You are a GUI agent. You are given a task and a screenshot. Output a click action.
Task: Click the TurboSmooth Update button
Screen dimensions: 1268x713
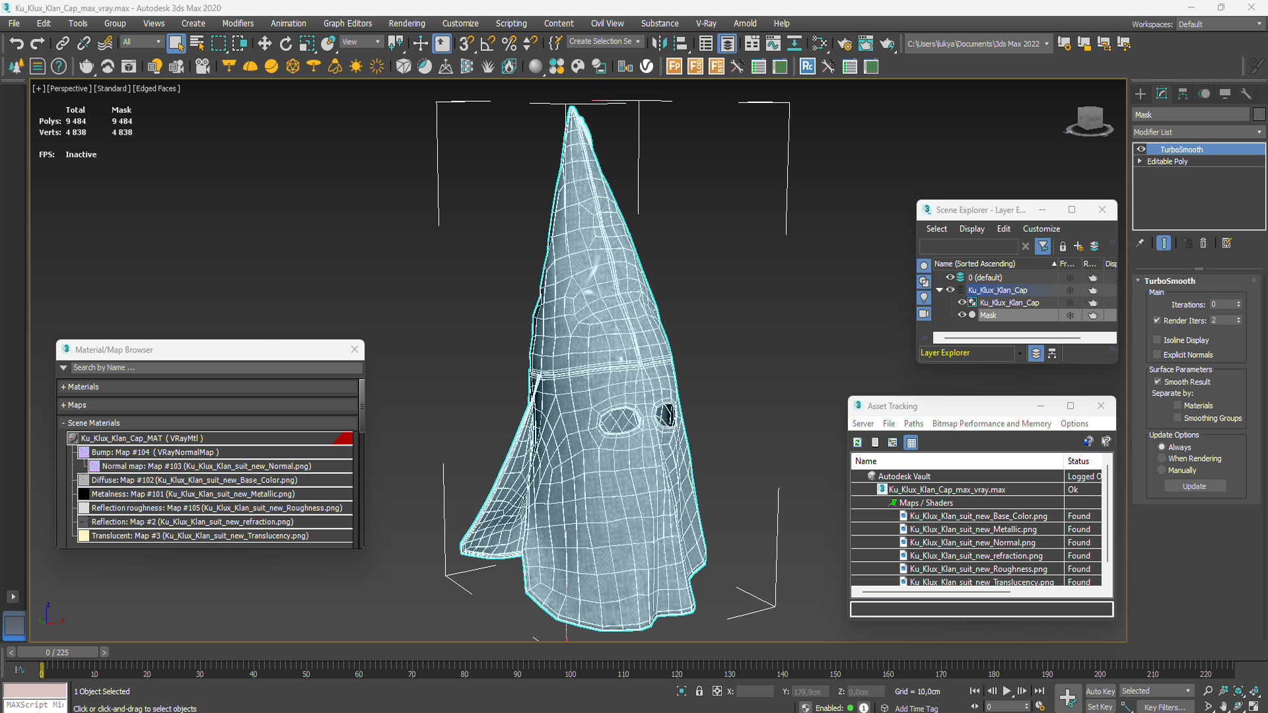1194,486
